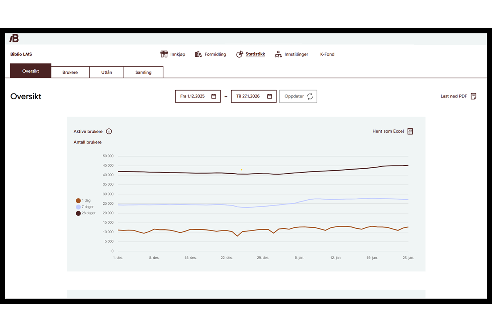
Task: Click the Biblio logo icon
Action: point(14,38)
